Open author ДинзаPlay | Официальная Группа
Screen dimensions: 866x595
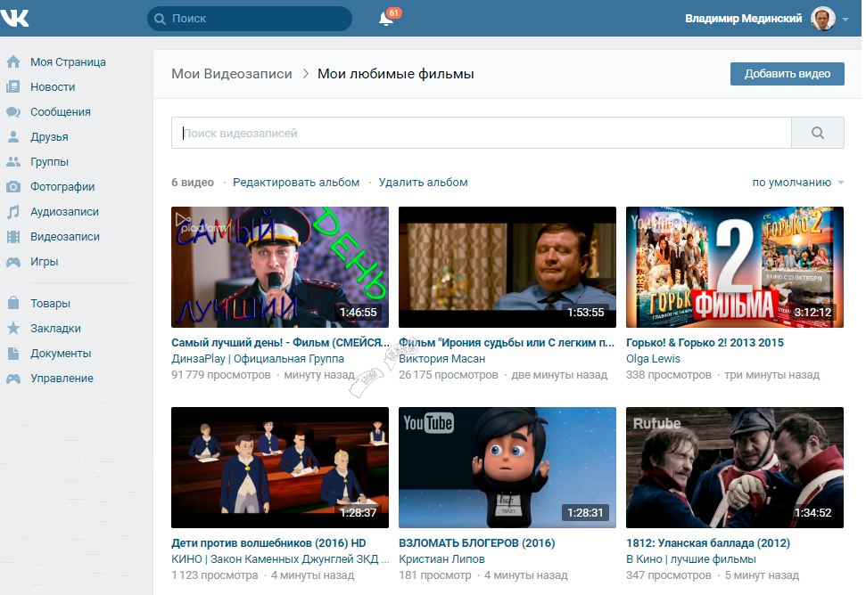pos(258,358)
